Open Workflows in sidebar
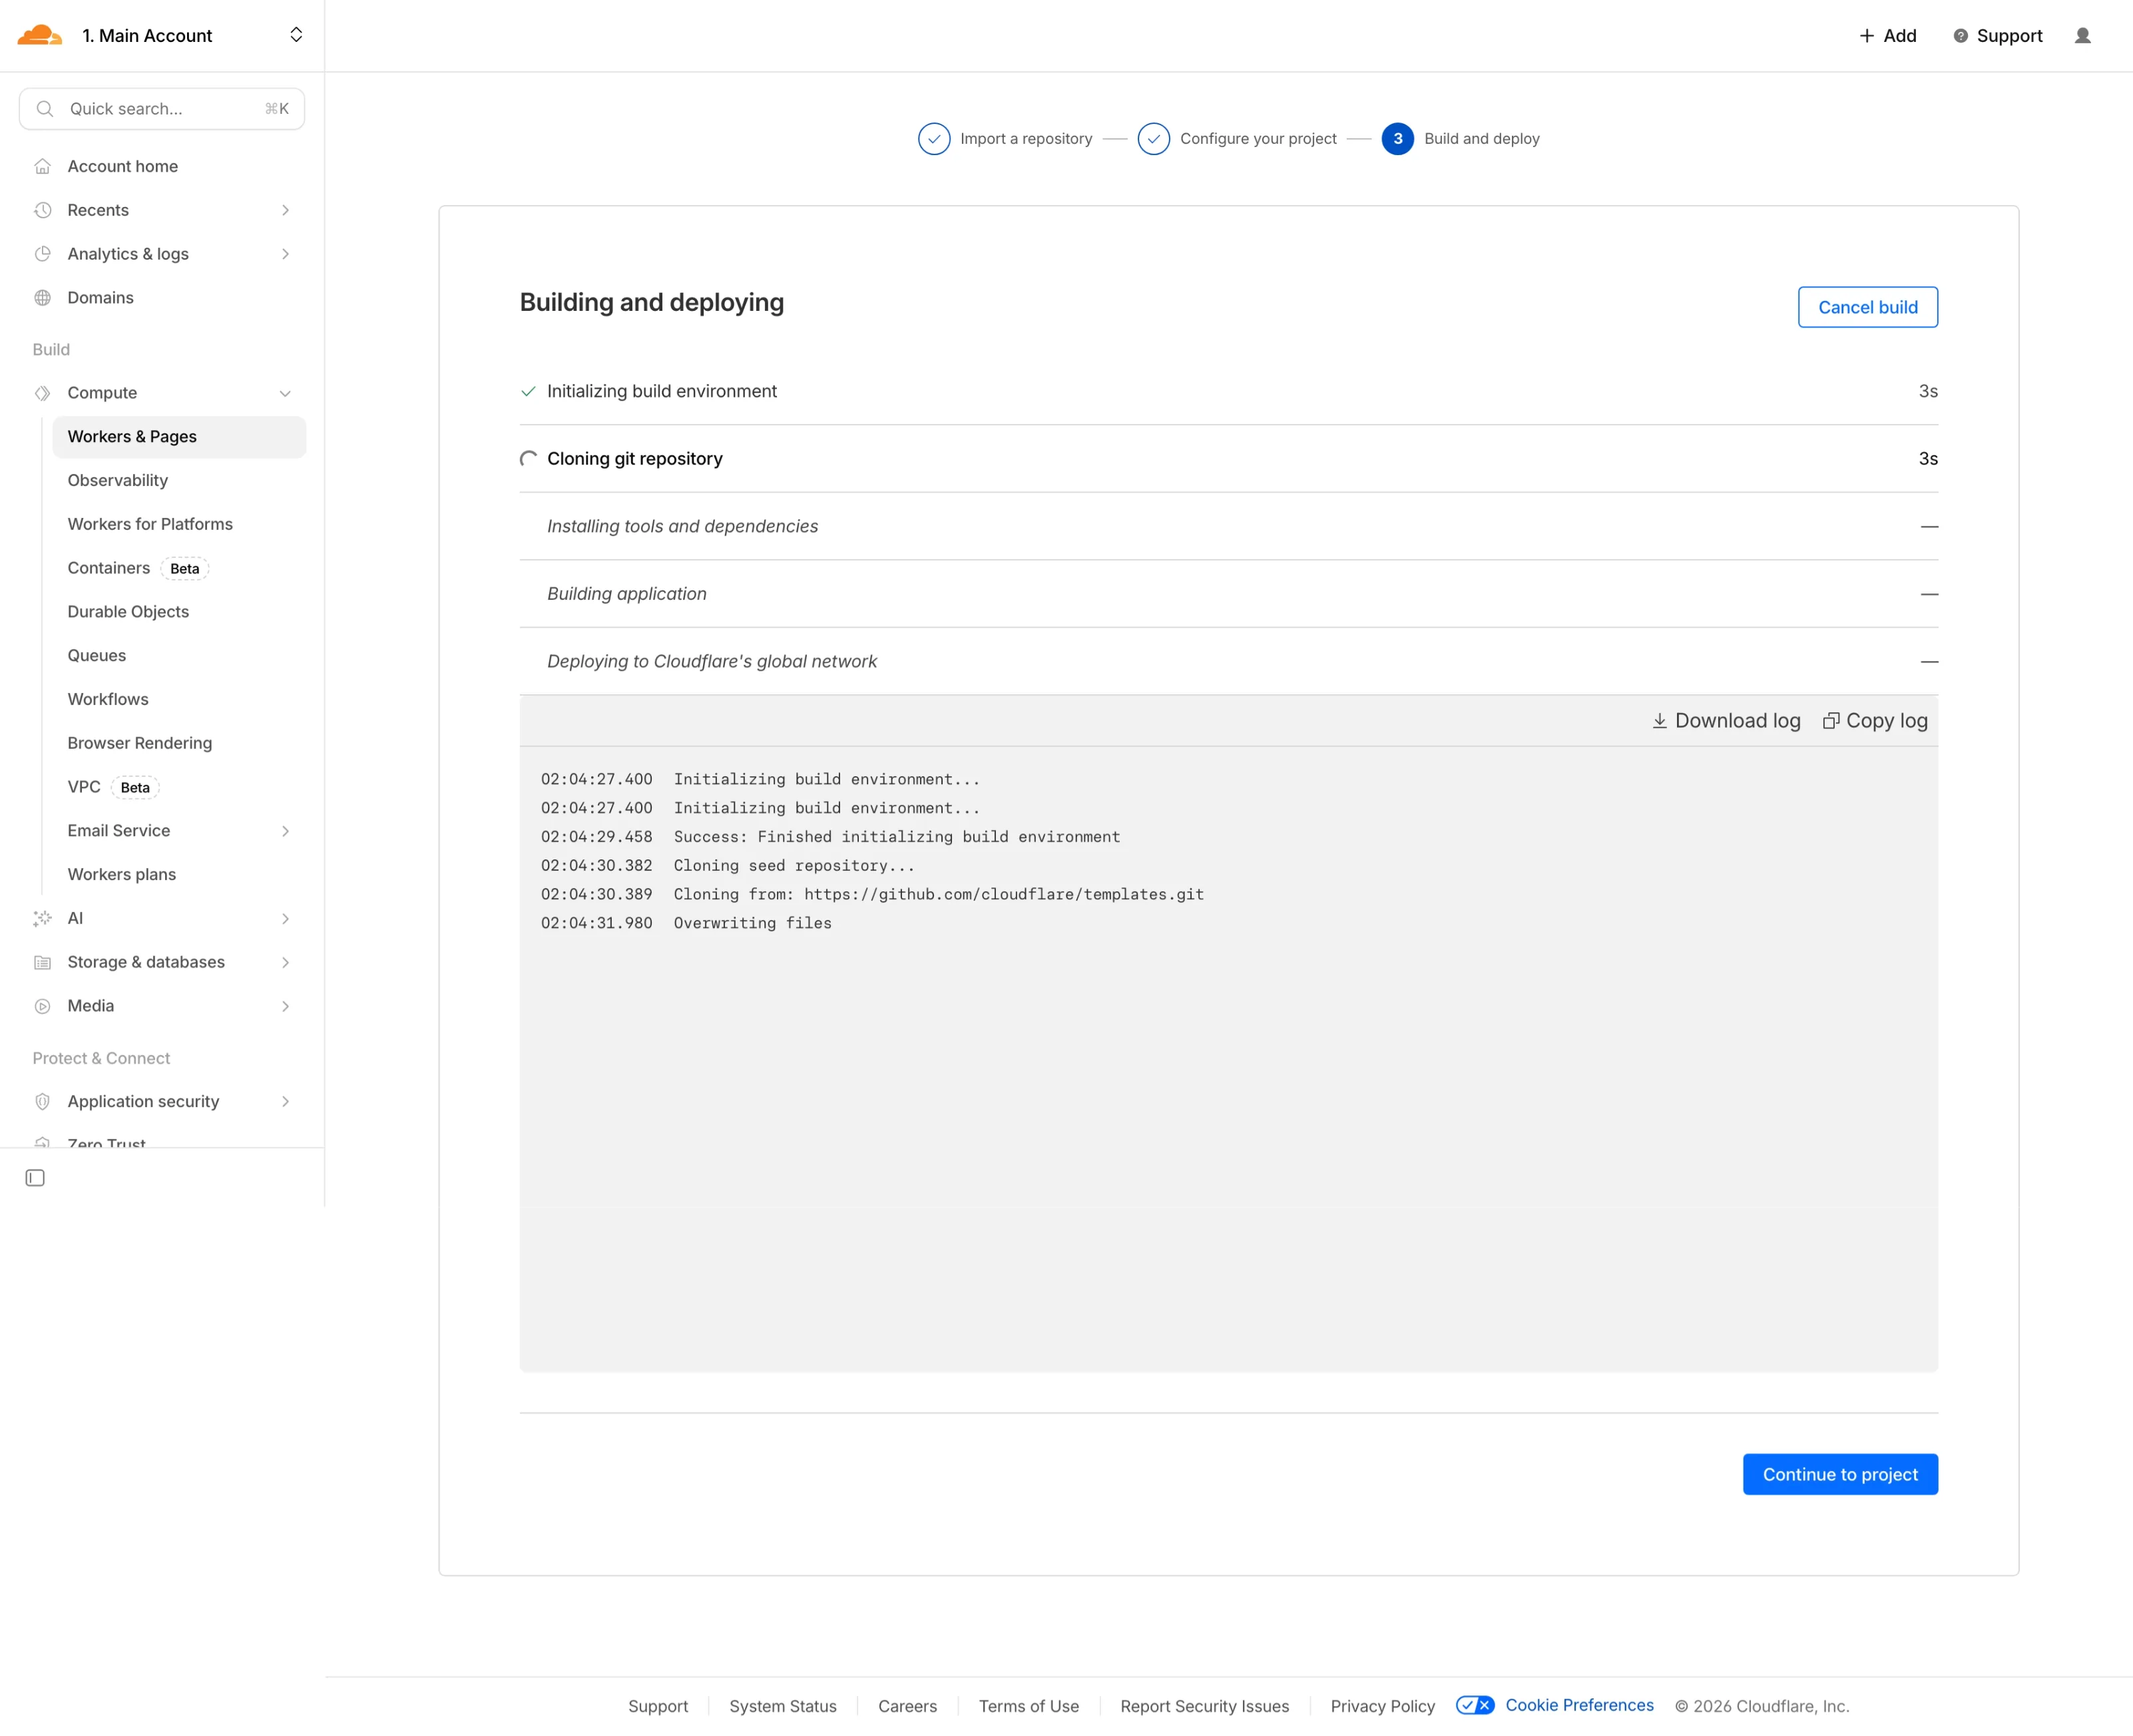Screen dimensions: 2133x1736 (x=108, y=699)
